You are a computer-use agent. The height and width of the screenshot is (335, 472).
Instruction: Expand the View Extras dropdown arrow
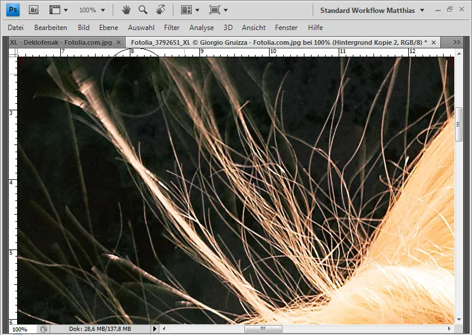[x=65, y=10]
